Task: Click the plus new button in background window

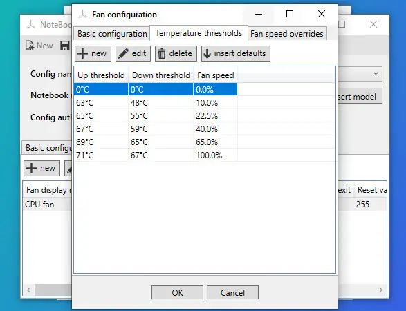Action: [41, 168]
